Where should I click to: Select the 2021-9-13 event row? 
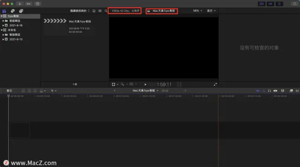point(20,39)
